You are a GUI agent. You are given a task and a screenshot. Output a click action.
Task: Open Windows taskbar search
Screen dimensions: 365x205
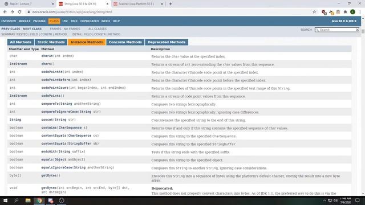17,200
